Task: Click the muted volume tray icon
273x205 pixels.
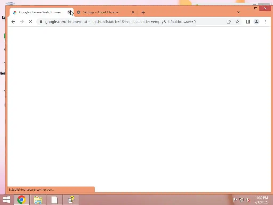Action: coord(248,200)
